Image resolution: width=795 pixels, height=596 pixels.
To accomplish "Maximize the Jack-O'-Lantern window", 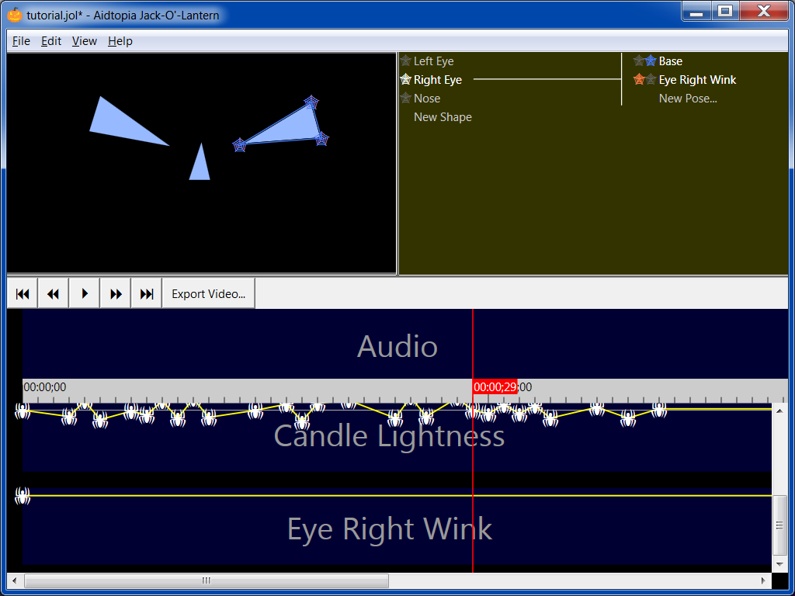I will pyautogui.click(x=725, y=11).
